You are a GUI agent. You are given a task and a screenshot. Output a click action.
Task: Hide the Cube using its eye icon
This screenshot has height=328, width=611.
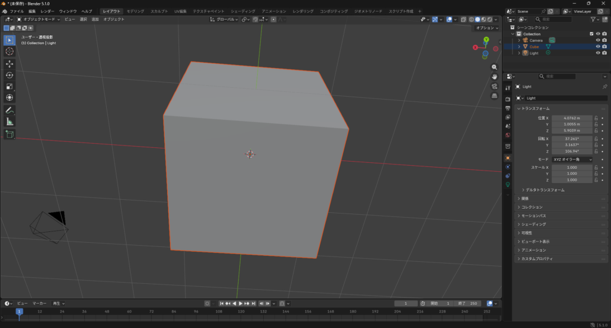coord(597,47)
